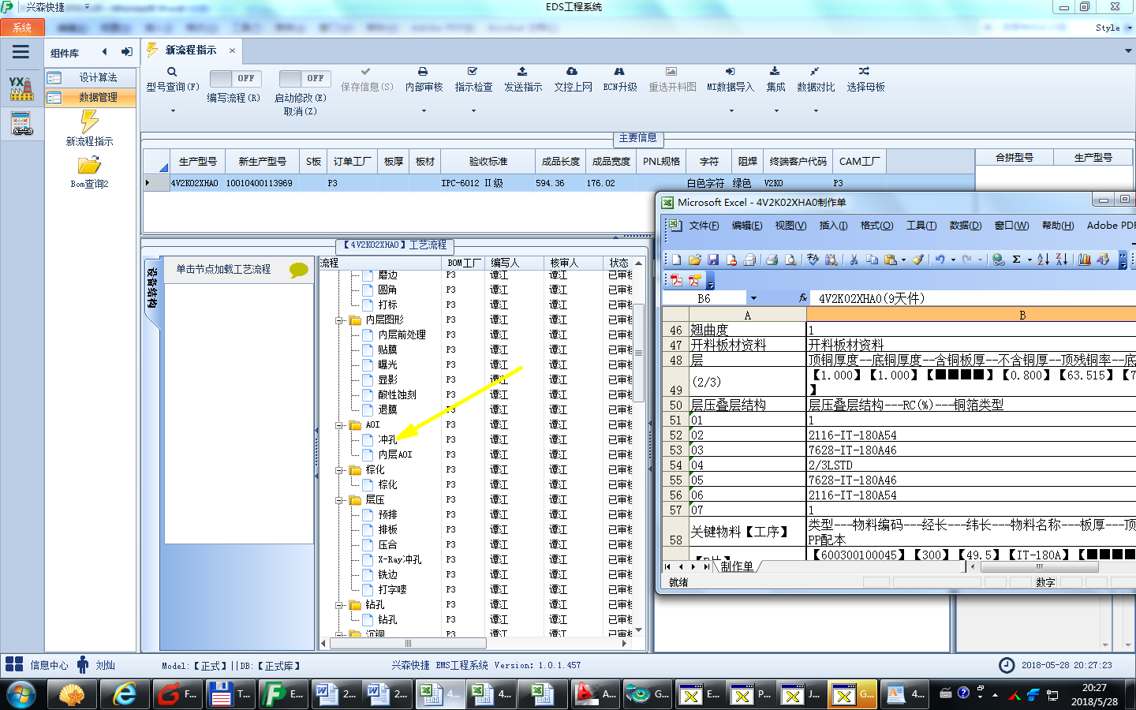Screen dimensions: 1136x710
Task: Click 集成 download icon
Action: [775, 72]
